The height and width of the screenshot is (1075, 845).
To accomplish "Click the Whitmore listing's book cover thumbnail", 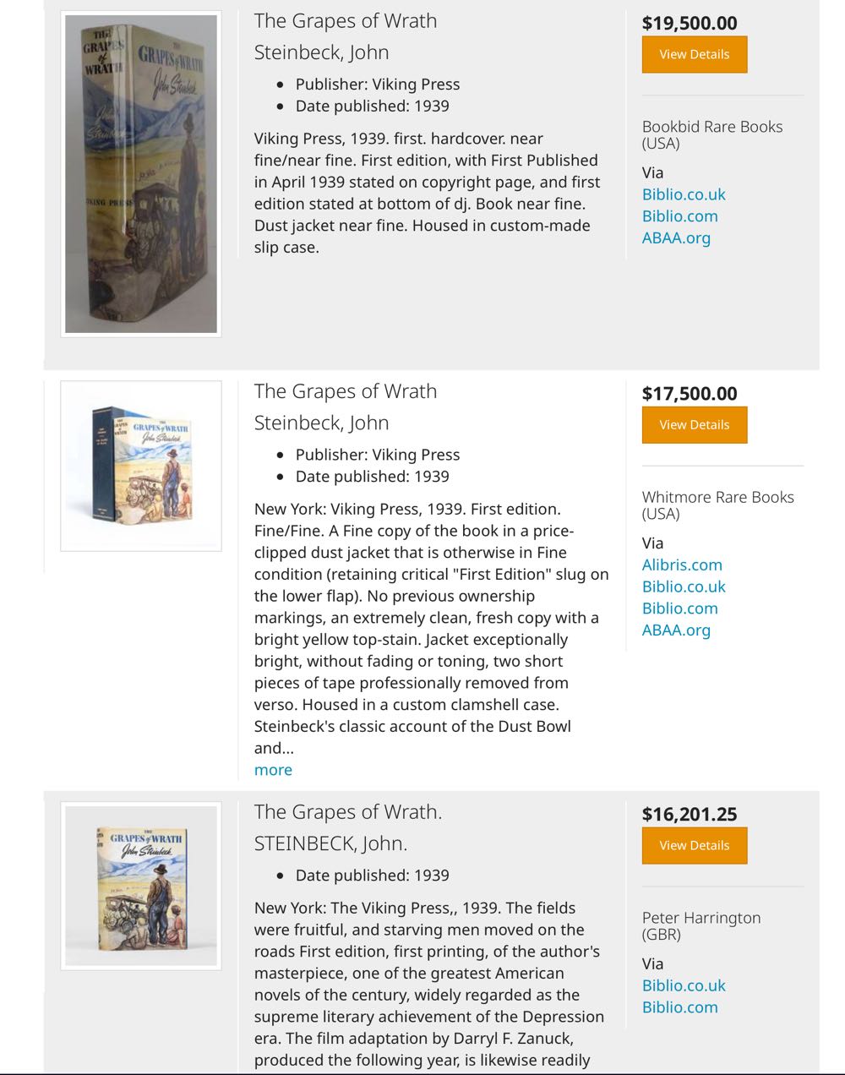I will (x=140, y=465).
